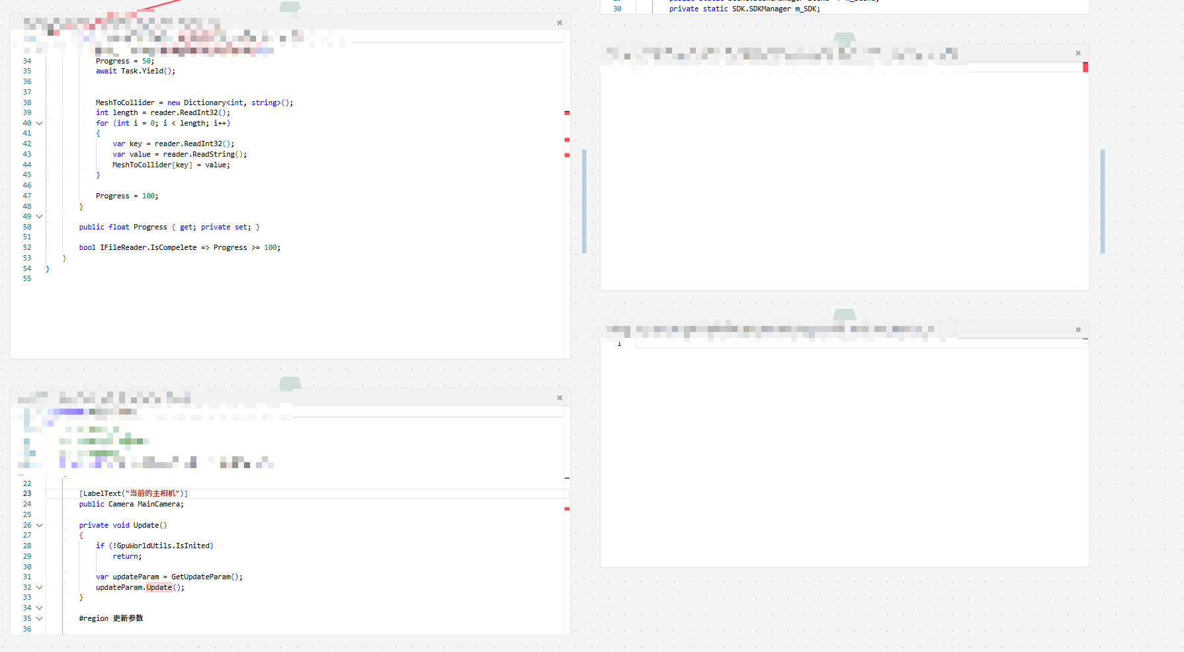The height and width of the screenshot is (652, 1184).
Task: Jump to red marker beside line 39 ReadInt32
Action: click(x=567, y=113)
